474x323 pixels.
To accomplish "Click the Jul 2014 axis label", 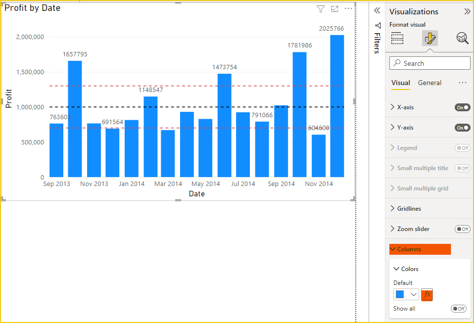I will pos(243,184).
